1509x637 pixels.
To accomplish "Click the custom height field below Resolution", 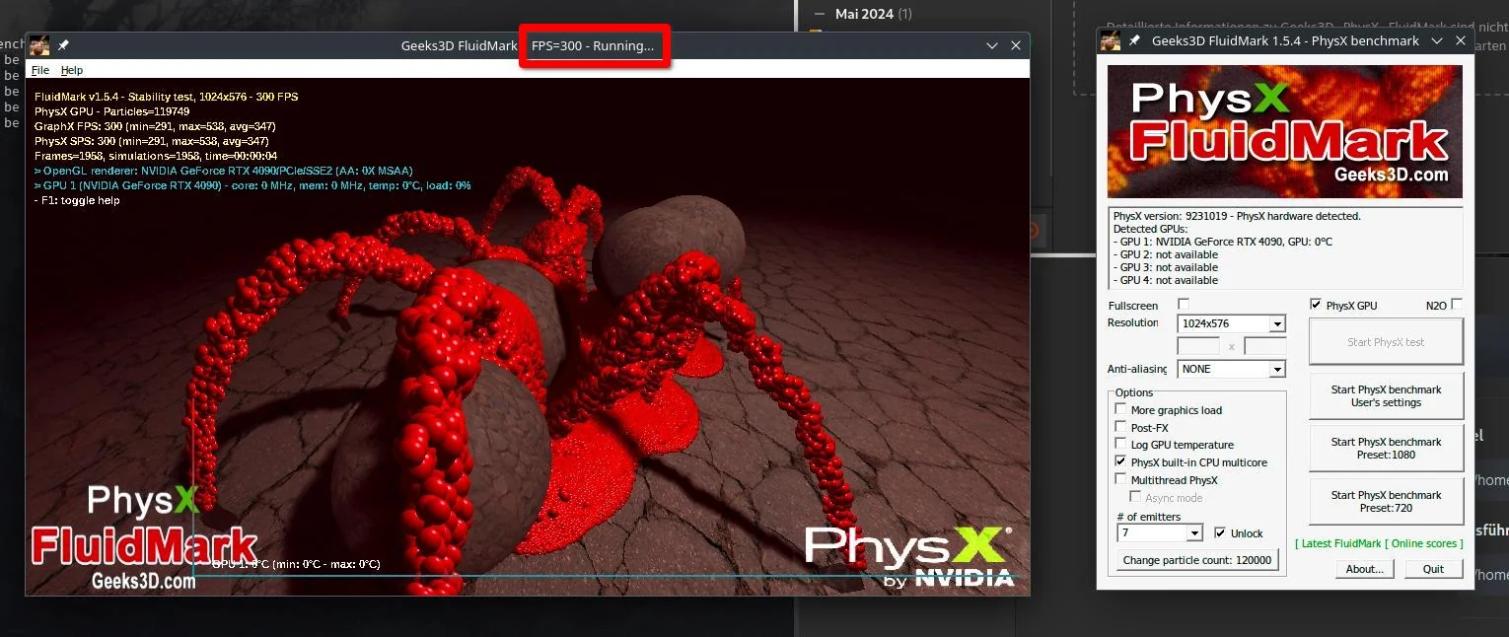I will point(1264,346).
